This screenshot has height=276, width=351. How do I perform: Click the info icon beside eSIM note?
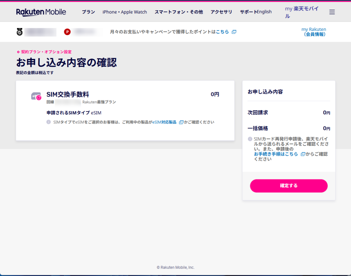point(49,122)
